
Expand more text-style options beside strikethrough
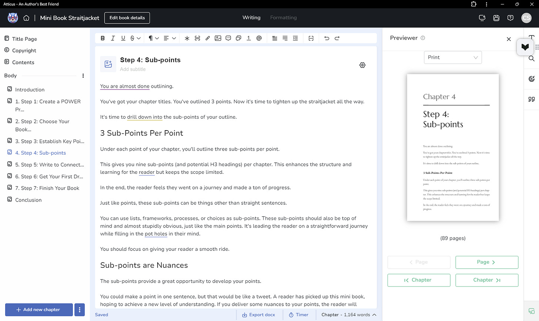[139, 38]
